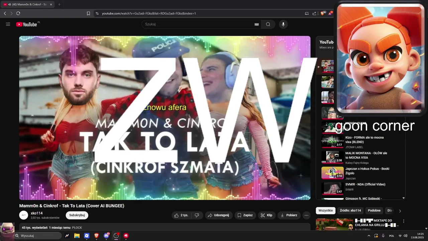Switch POL keyboard language indicator
Screen dimensions: 428x241
coord(392,236)
